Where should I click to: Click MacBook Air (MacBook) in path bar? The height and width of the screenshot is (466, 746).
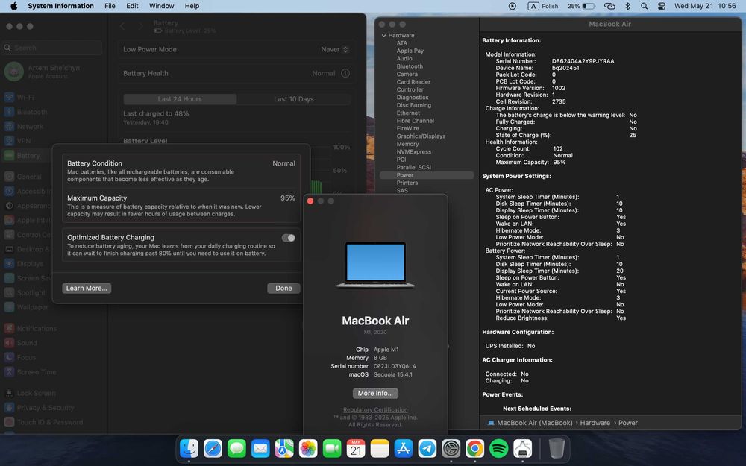(535, 423)
